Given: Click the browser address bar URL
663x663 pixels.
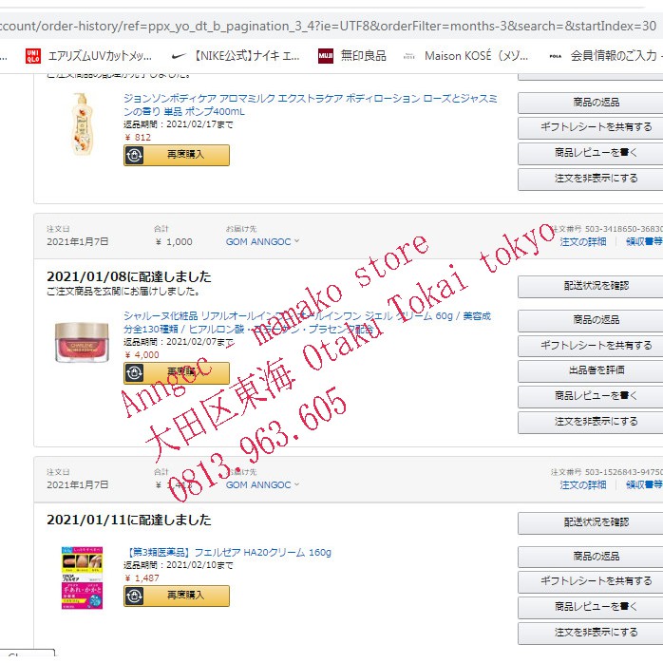Looking at the screenshot, I should pos(328,26).
